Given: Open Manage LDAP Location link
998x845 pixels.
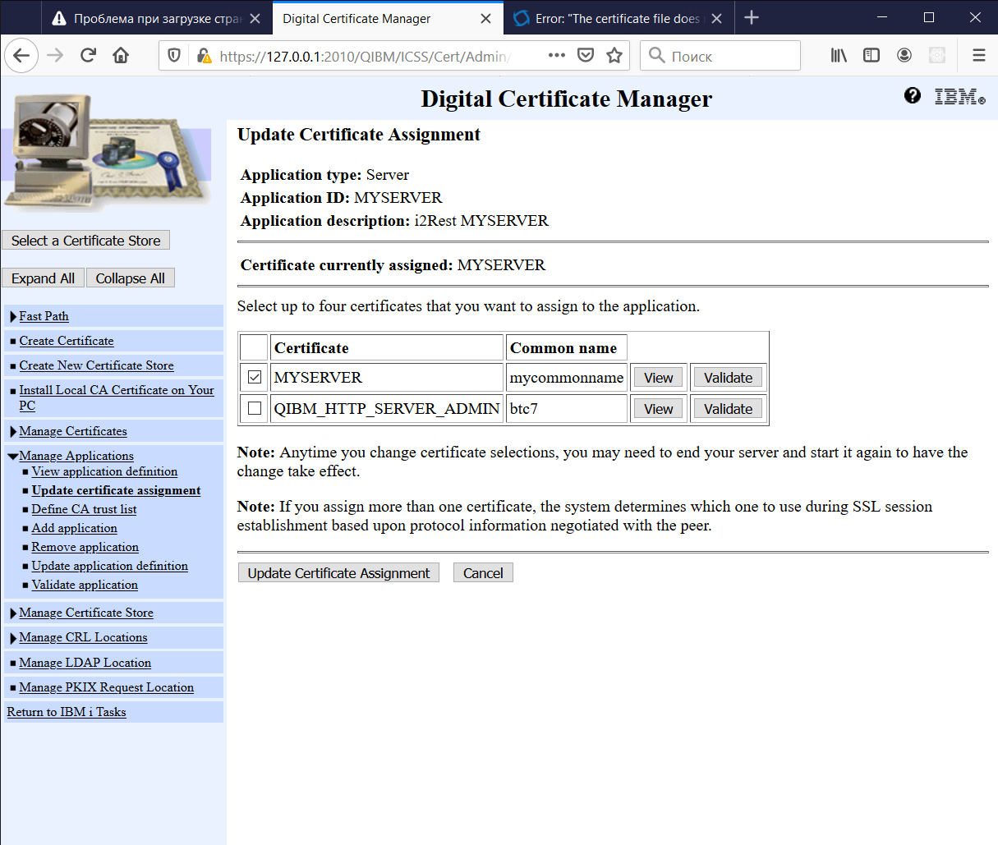Looking at the screenshot, I should click(x=85, y=663).
